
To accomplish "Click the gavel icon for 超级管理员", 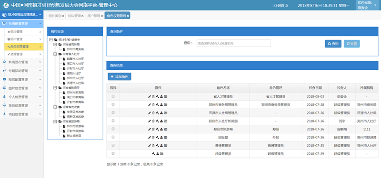I will (x=153, y=153).
